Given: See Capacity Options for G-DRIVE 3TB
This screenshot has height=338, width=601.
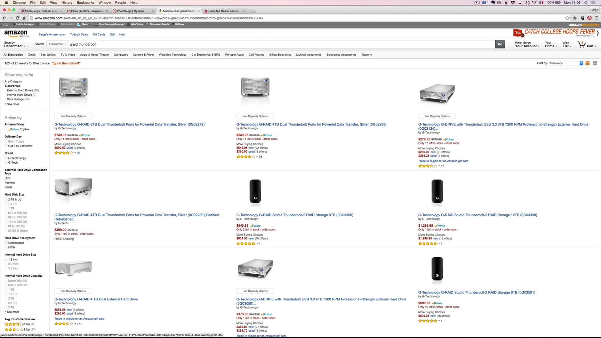Looking at the screenshot, I should coord(437,116).
